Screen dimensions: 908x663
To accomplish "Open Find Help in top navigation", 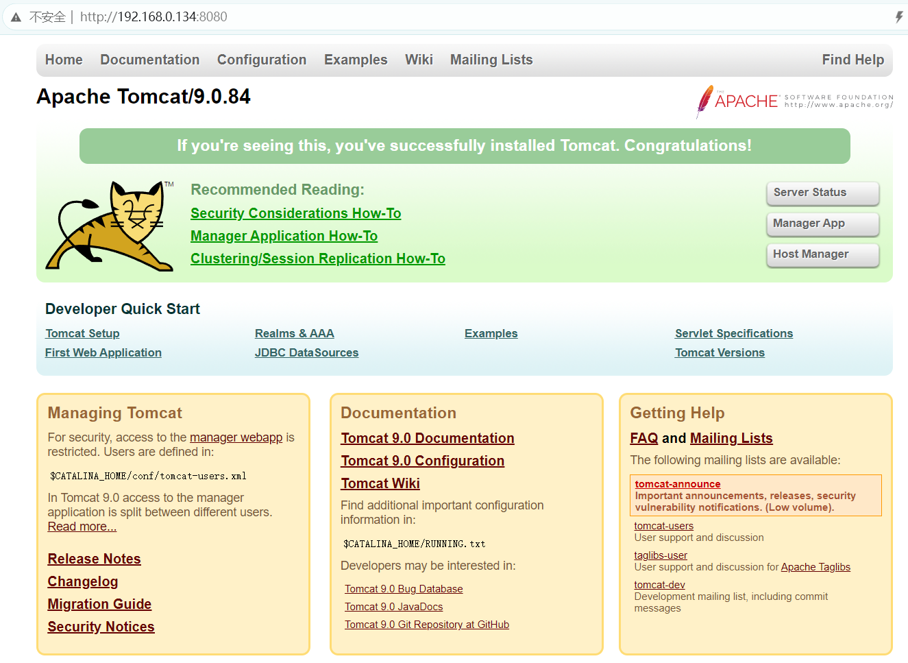I will coord(853,60).
